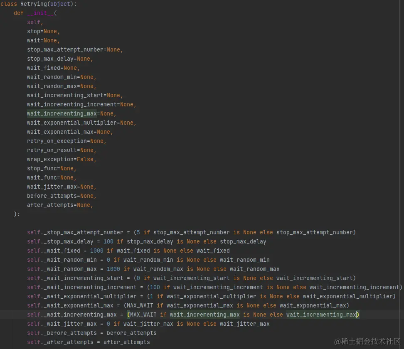Screen dimensions: 404x349
Task: Click self._before_attempts assignment
Action: 92,333
